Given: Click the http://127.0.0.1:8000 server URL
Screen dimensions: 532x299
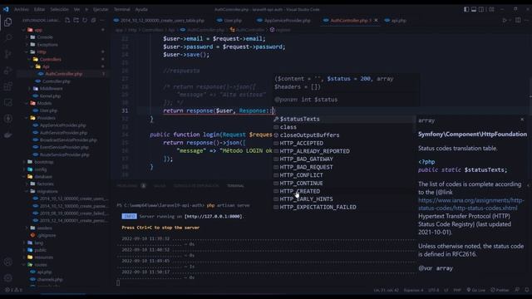Looking at the screenshot, I should coord(214,216).
